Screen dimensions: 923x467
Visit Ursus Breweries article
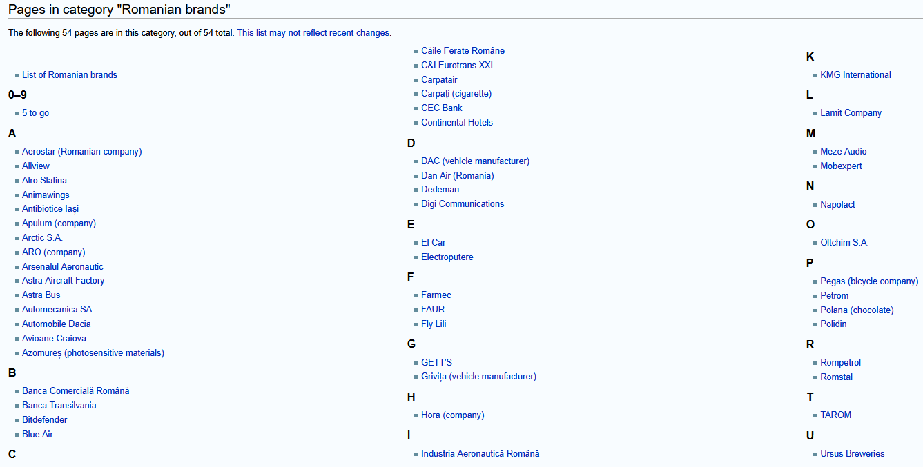click(852, 453)
